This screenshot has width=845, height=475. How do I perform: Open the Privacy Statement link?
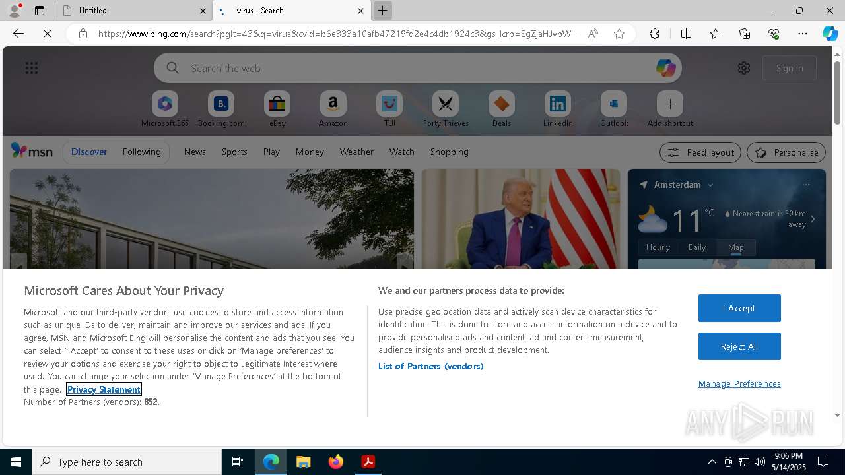click(104, 389)
